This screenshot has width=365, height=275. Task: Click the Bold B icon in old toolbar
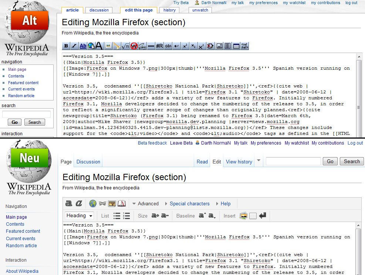click(x=66, y=46)
